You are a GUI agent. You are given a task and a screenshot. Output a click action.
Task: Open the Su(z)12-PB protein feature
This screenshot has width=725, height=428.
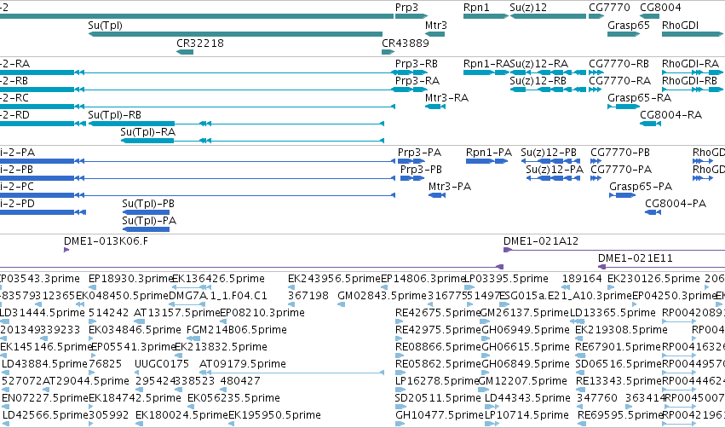point(549,153)
